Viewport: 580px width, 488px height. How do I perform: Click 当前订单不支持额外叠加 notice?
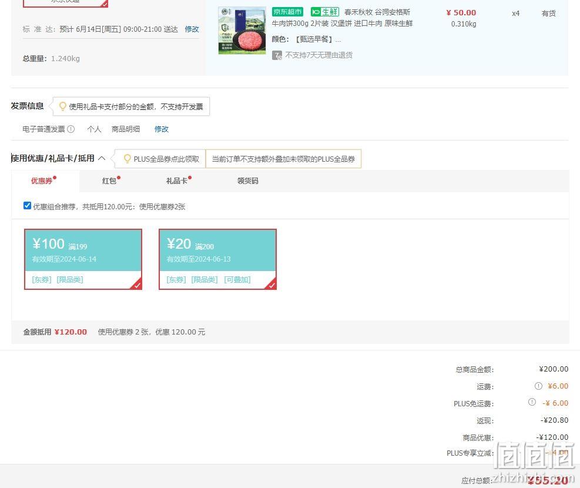click(283, 159)
